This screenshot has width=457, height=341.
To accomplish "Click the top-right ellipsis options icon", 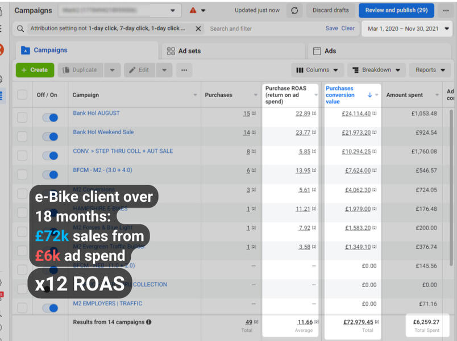I will pyautogui.click(x=446, y=10).
